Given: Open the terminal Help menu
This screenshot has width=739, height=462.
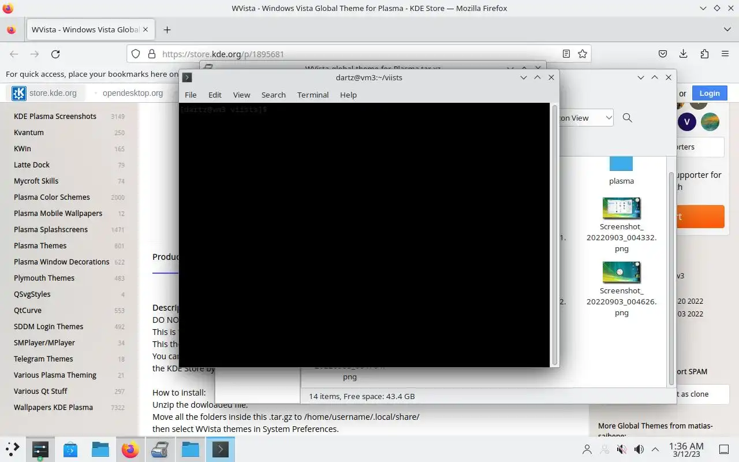Looking at the screenshot, I should click(348, 95).
